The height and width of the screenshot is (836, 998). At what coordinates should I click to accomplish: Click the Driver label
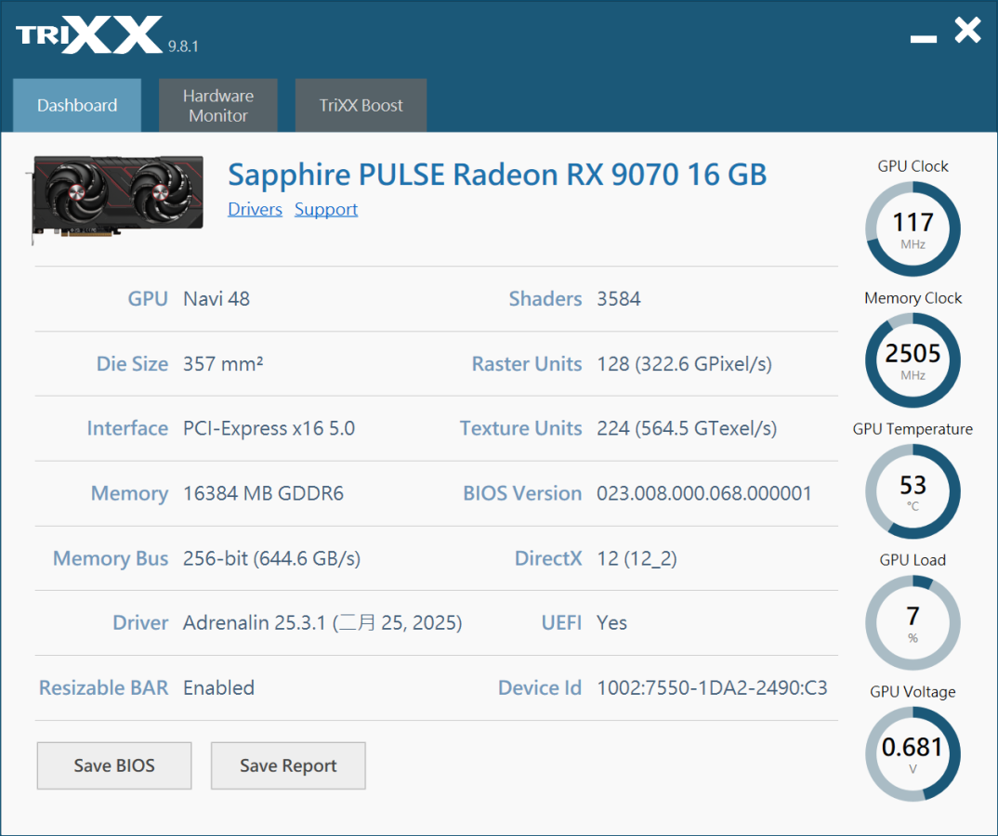pyautogui.click(x=140, y=623)
